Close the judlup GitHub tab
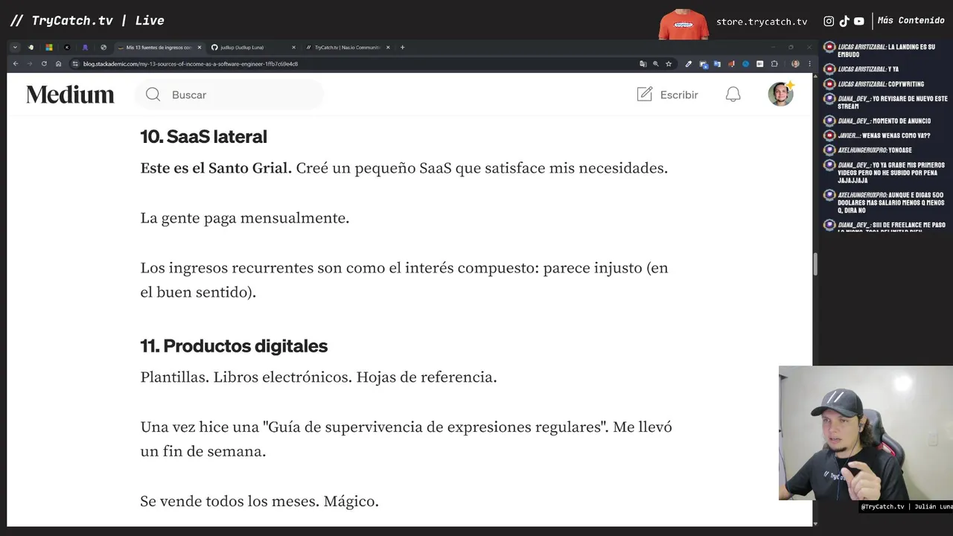The width and height of the screenshot is (953, 536). [x=293, y=48]
